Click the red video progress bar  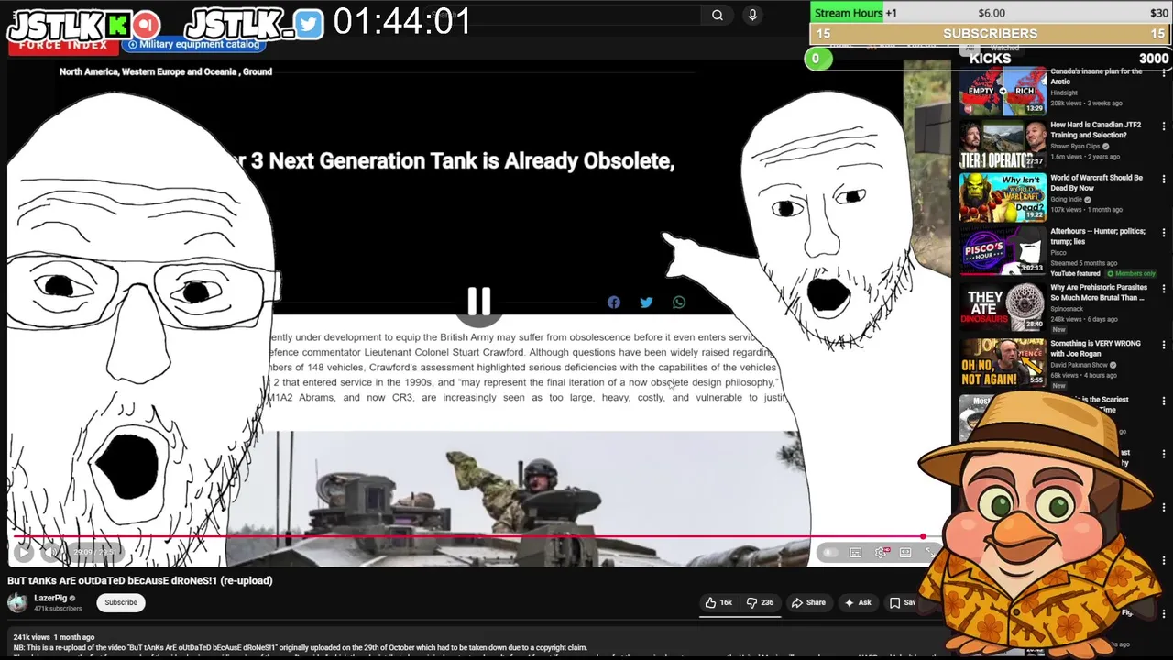[x=469, y=536]
